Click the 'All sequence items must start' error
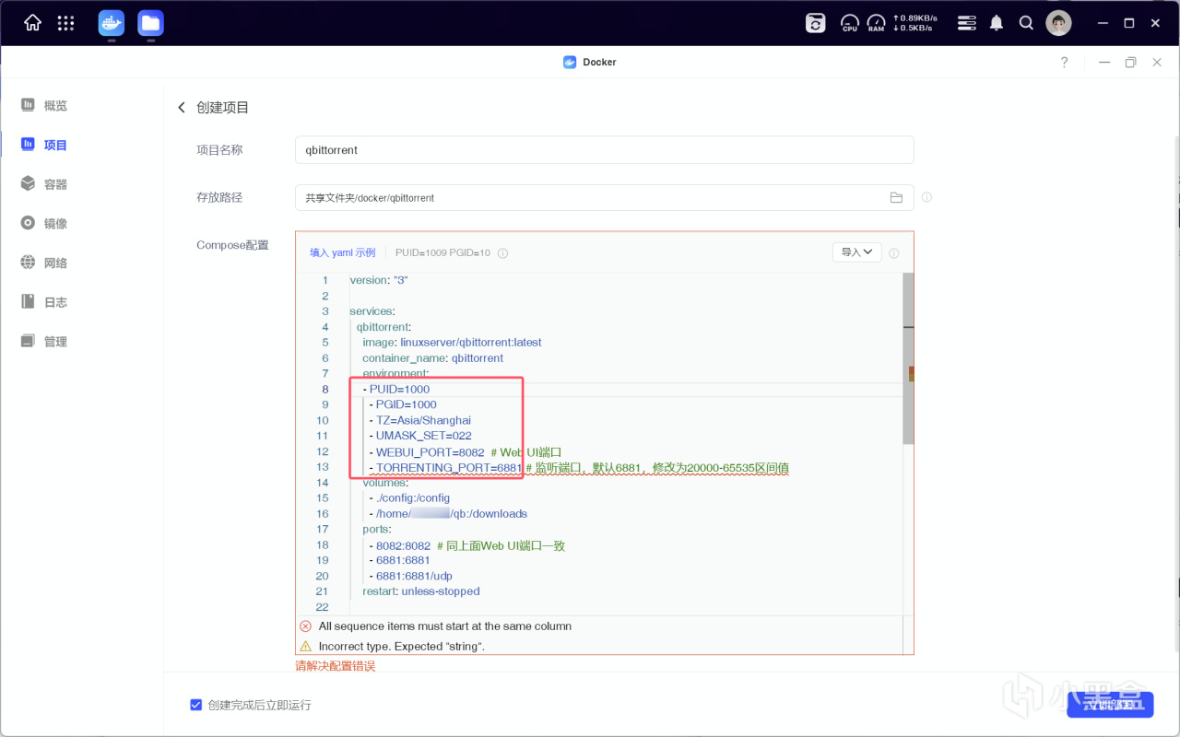Screen dimensions: 1180x737 coord(444,626)
